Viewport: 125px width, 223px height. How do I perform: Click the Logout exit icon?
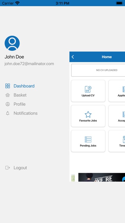[x=8, y=168]
